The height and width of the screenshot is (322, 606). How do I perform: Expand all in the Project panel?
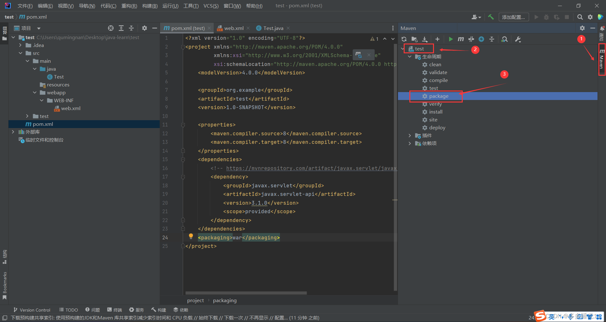tap(121, 28)
